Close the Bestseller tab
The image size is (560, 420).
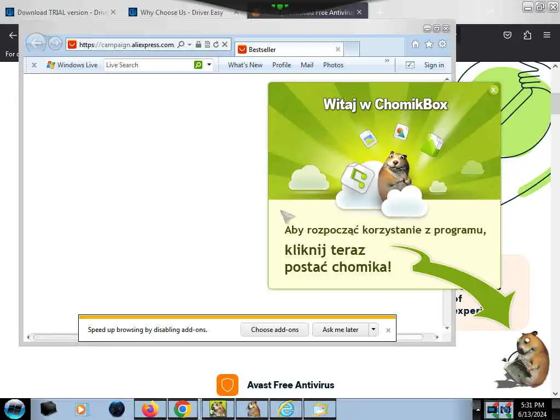click(x=337, y=49)
